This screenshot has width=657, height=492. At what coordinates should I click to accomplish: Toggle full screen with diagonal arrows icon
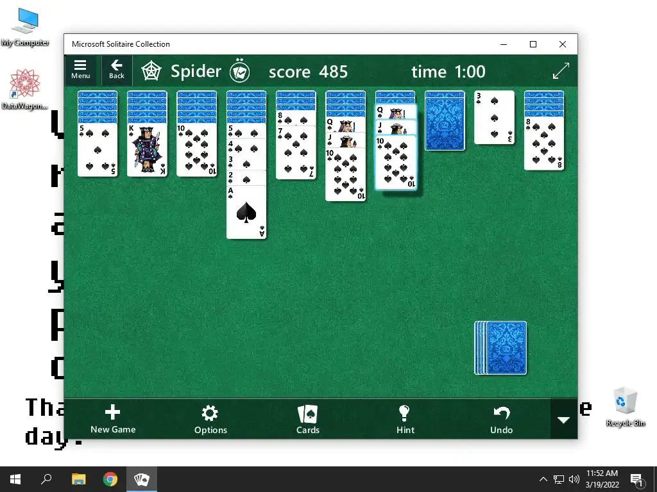561,70
